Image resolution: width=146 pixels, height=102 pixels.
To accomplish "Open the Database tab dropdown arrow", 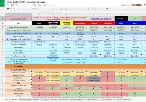I will point(18,100).
